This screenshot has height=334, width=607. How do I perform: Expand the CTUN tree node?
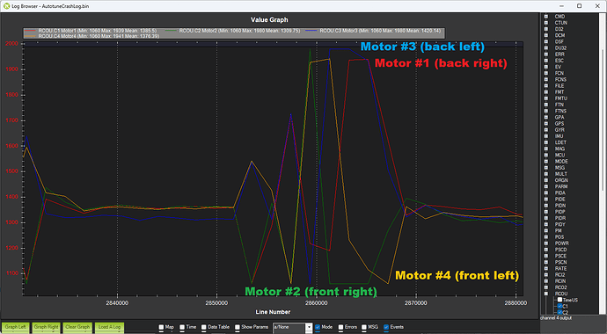[546, 23]
